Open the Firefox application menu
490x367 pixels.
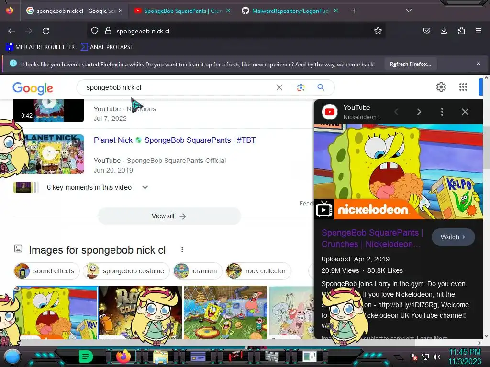[x=479, y=31]
